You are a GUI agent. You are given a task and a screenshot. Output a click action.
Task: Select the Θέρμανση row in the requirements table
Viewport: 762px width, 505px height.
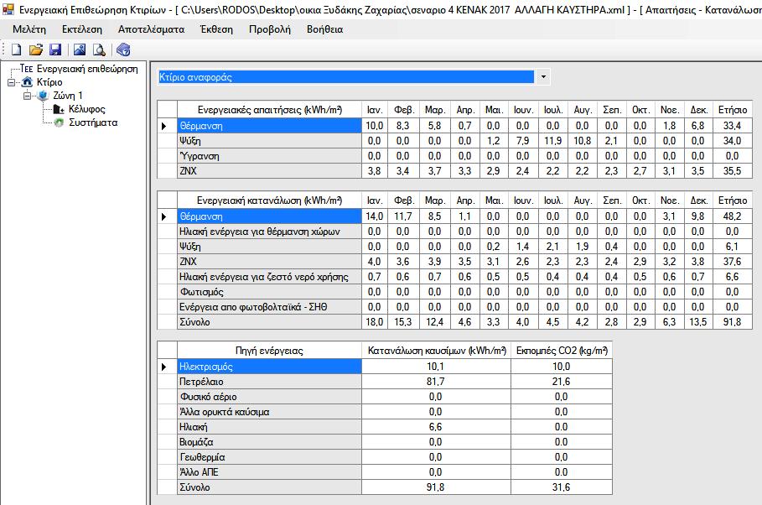point(454,126)
